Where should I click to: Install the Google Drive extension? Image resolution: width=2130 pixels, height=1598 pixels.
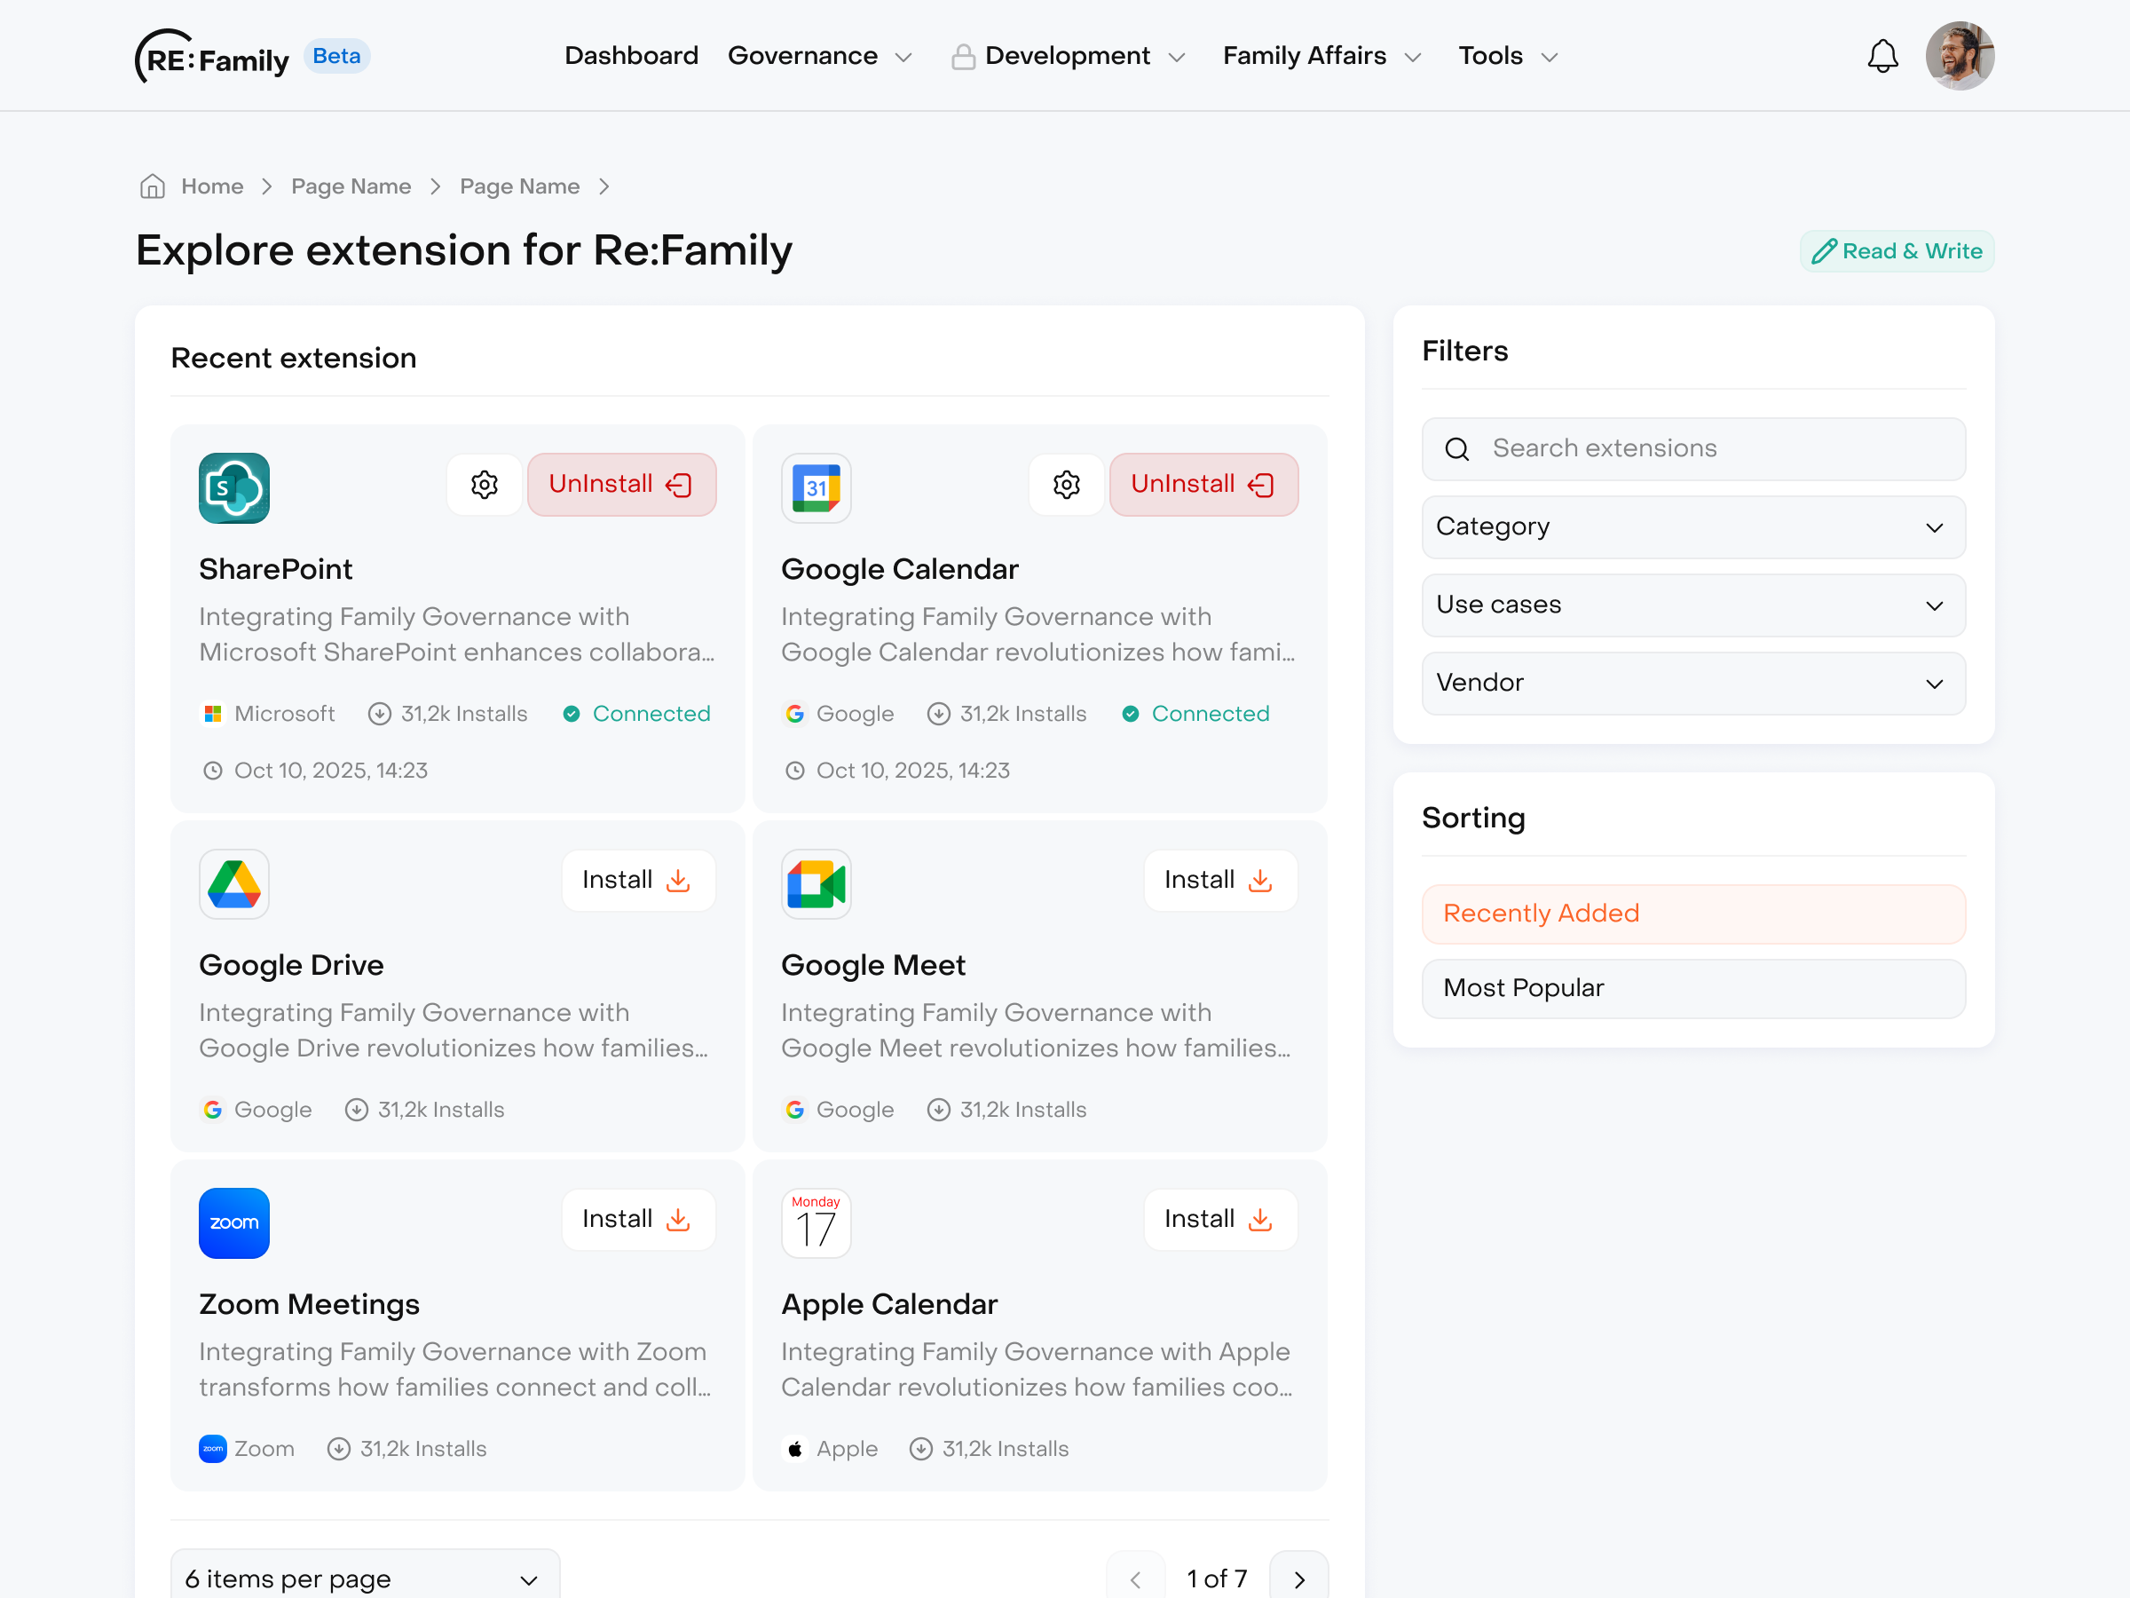point(637,880)
